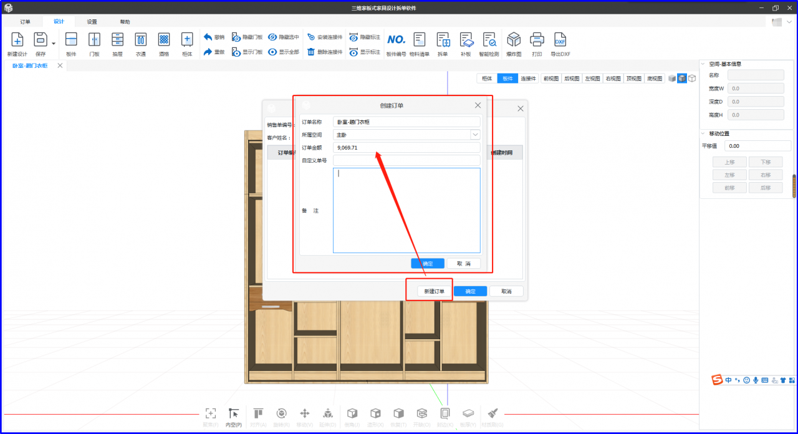This screenshot has width=798, height=434.
Task: Click 重做 (redo) in the ribbon
Action: pos(214,52)
